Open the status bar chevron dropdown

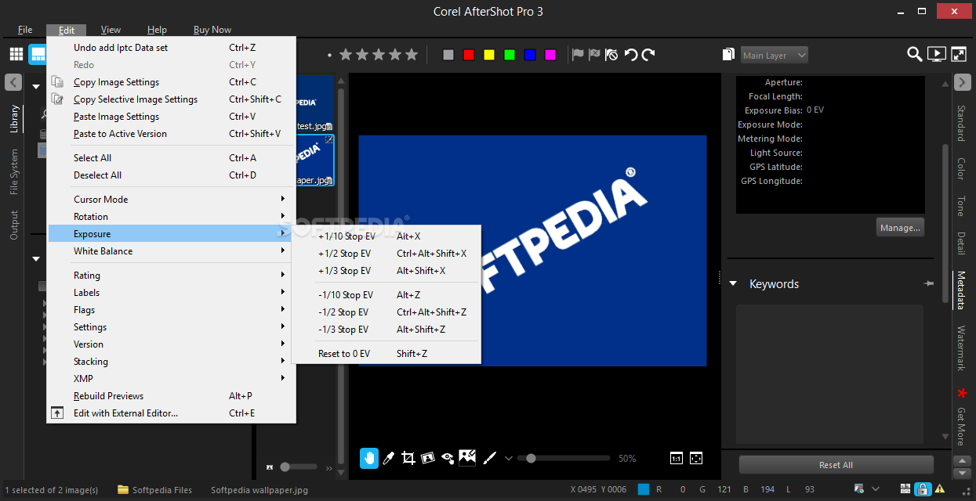point(876,490)
